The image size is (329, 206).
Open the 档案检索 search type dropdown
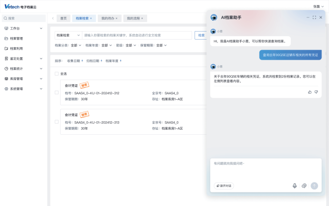click(68, 35)
